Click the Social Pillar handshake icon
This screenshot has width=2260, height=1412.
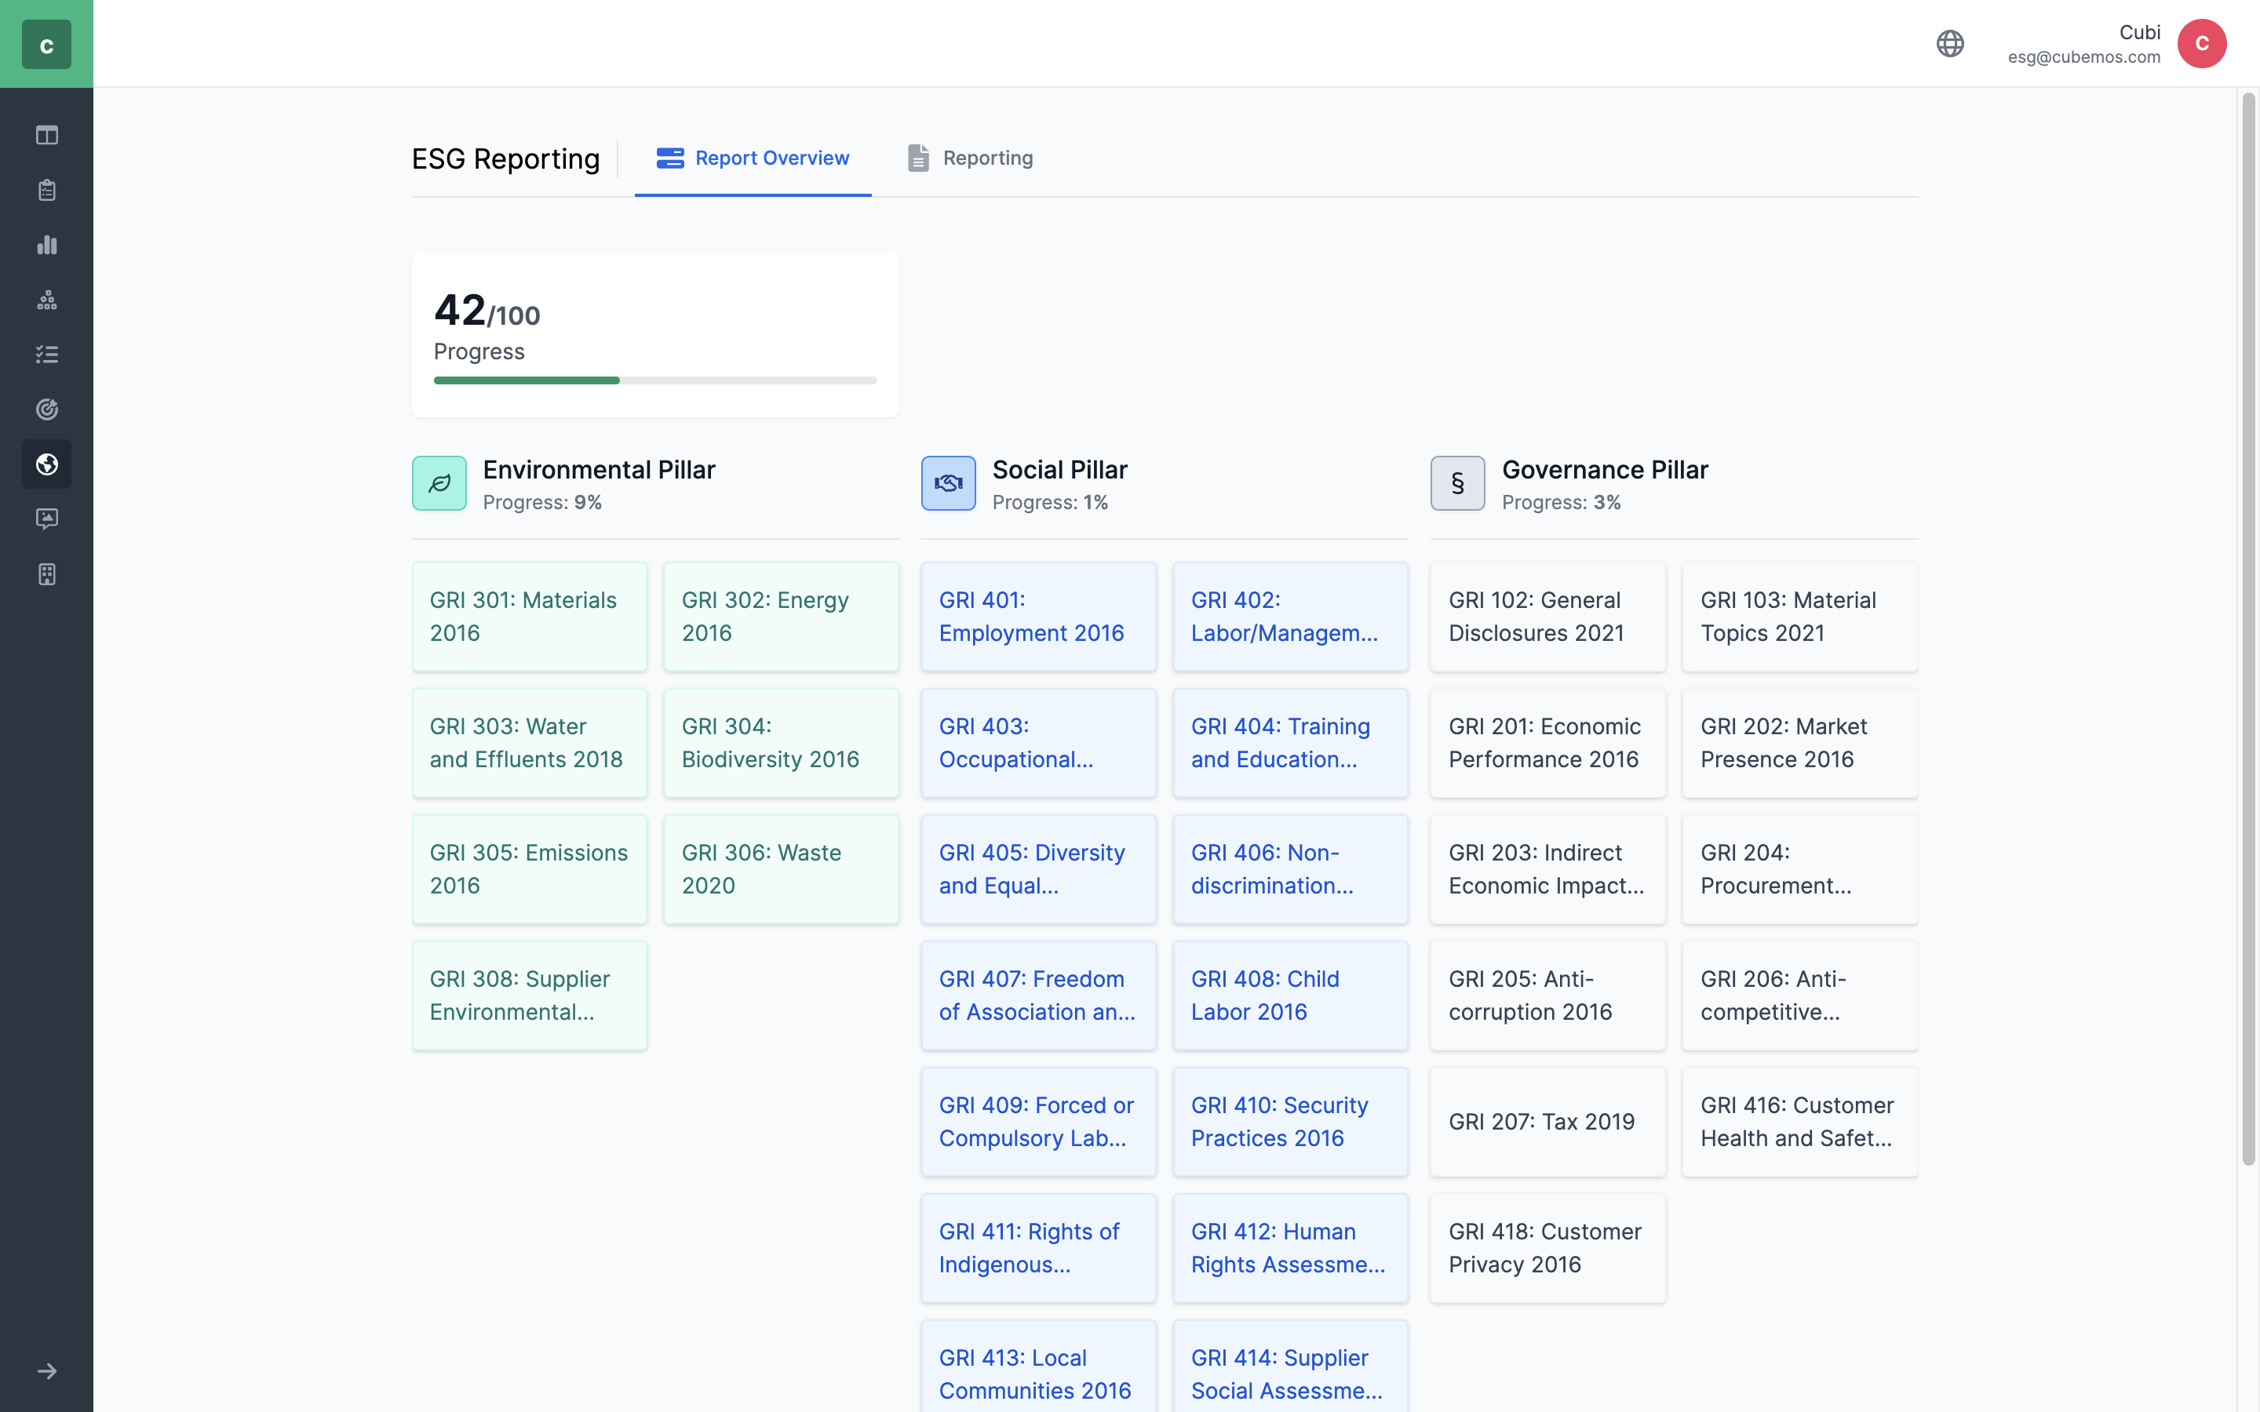(x=949, y=482)
